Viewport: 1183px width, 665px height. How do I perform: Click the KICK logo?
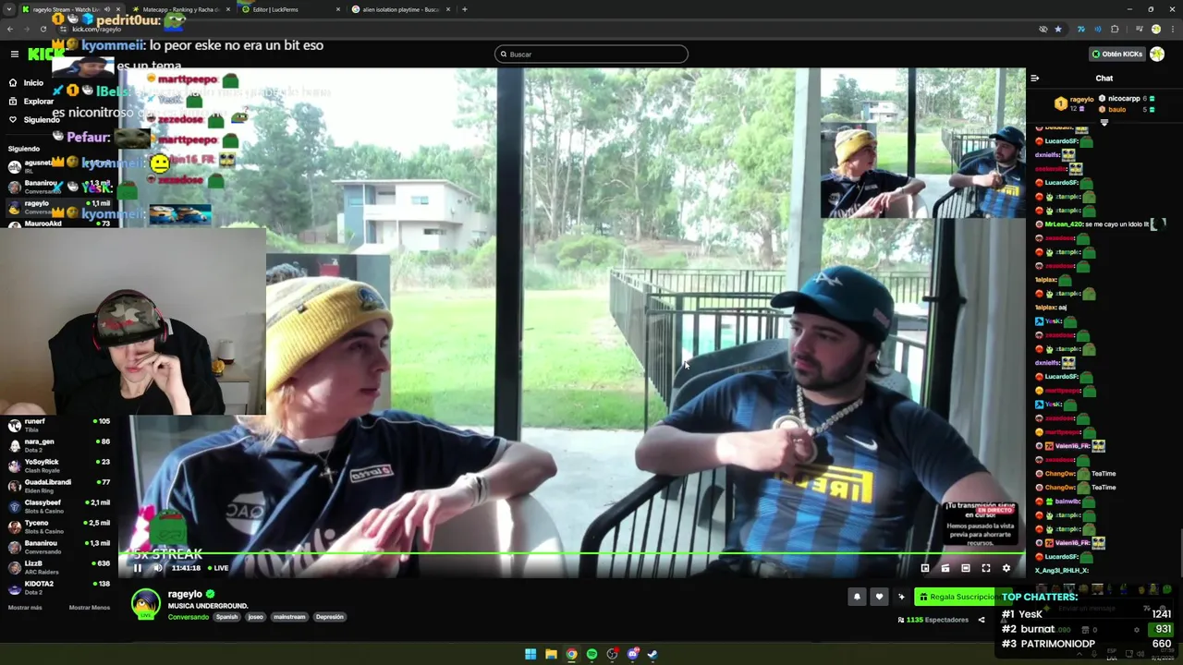click(46, 54)
